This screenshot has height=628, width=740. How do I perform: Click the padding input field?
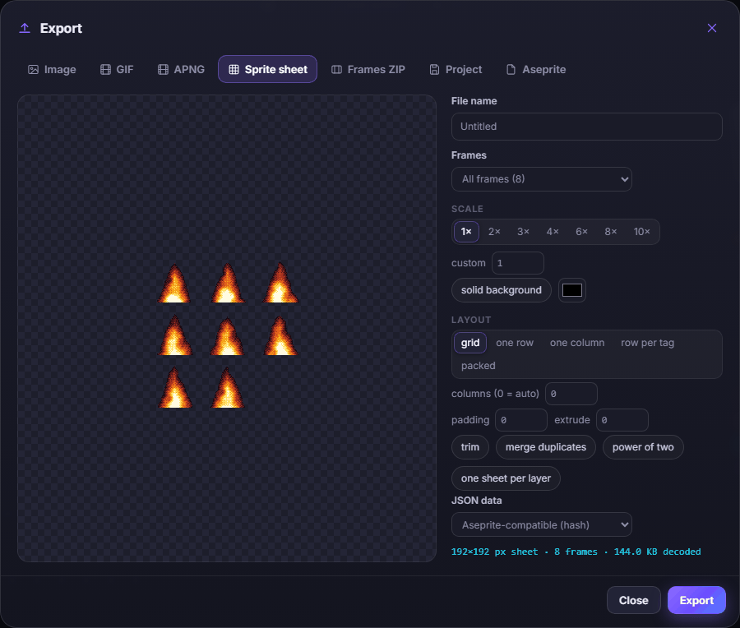[x=521, y=420]
